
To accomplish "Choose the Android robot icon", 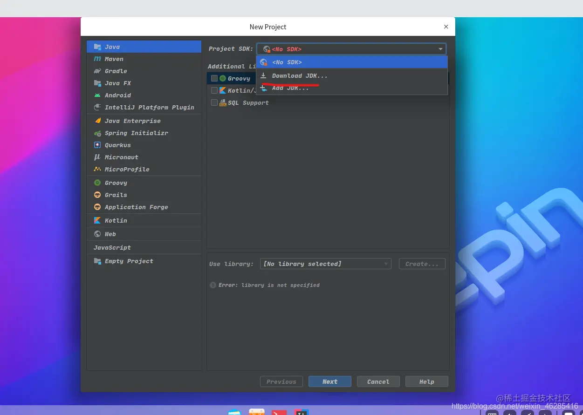I will 97,95.
